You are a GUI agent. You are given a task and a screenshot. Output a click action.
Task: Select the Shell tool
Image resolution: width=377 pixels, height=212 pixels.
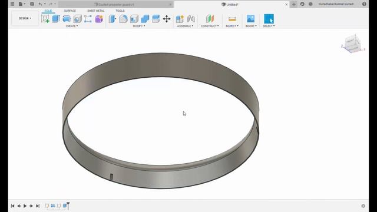(x=134, y=19)
